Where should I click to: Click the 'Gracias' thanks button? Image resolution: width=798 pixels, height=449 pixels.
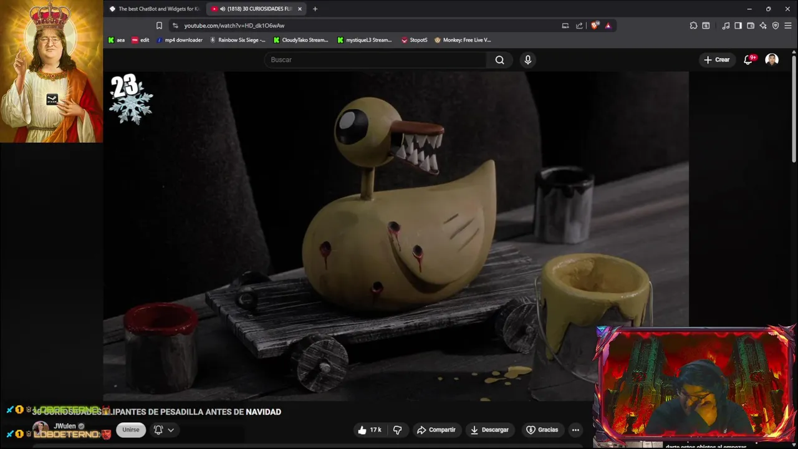pyautogui.click(x=542, y=430)
